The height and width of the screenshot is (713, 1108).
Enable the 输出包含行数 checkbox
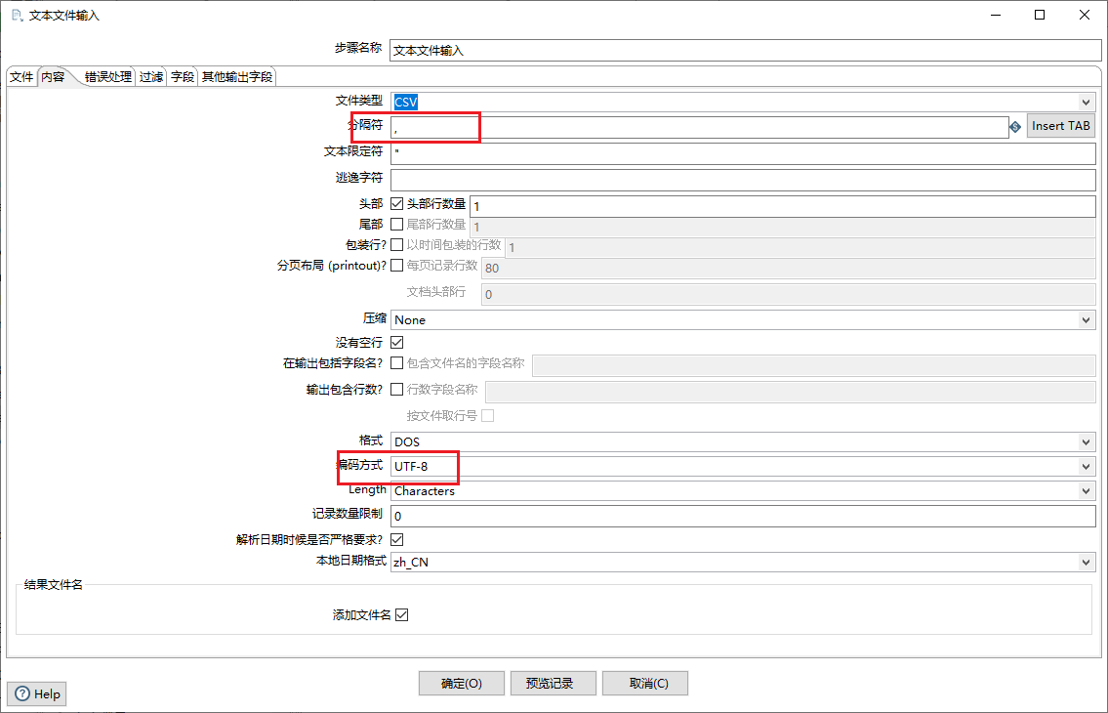(397, 389)
